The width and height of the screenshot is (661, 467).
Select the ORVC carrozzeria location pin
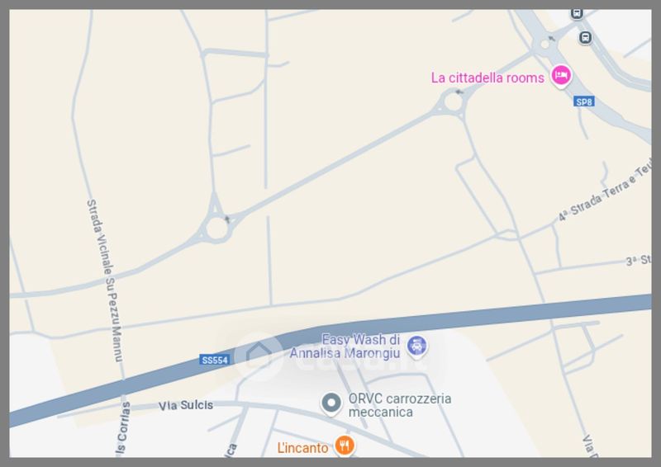(x=331, y=403)
